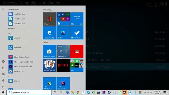Select the 734.6 MB UHD 4K Demo.mp4 in Kodi

coord(127,67)
